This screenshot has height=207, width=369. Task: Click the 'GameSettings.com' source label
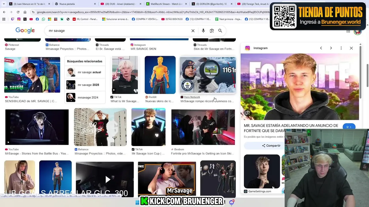[259, 191]
